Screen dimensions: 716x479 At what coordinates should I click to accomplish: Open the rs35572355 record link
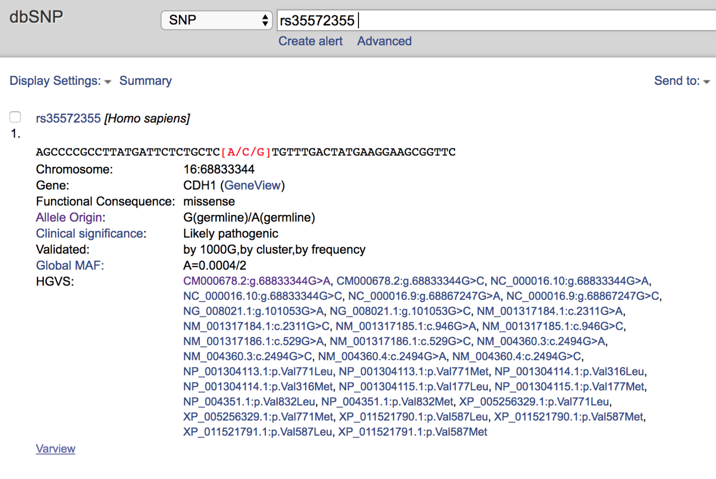pyautogui.click(x=68, y=118)
